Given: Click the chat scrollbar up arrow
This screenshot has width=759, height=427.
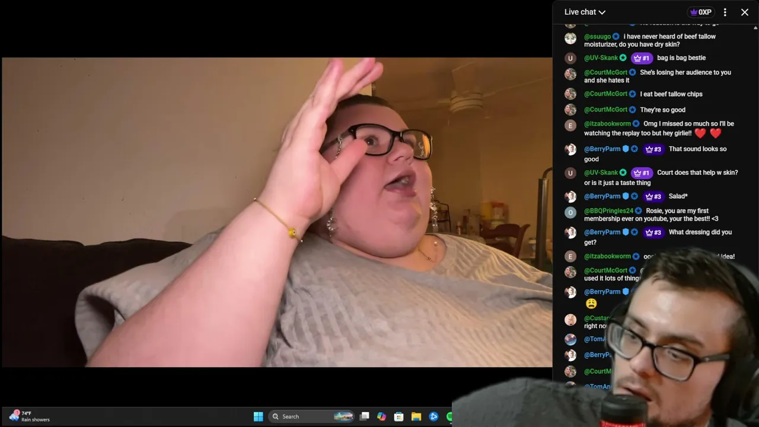Looking at the screenshot, I should [755, 27].
